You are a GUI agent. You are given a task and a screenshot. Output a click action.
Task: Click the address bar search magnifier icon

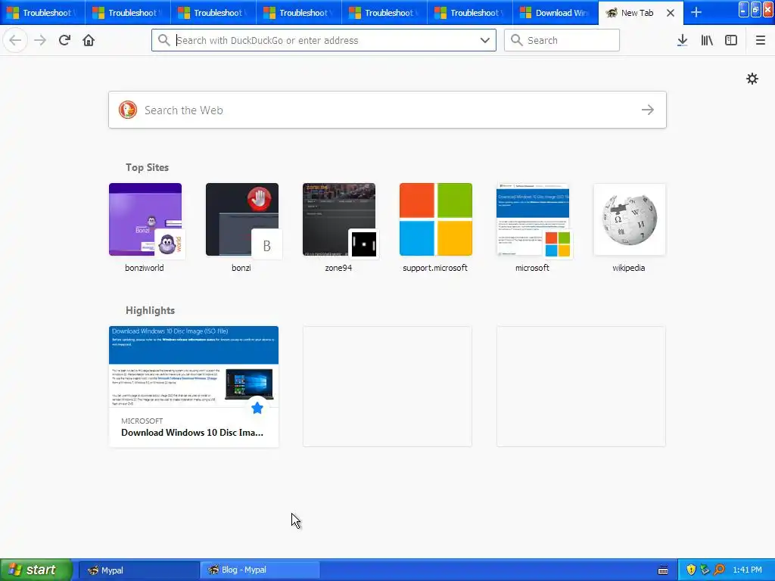tap(163, 41)
